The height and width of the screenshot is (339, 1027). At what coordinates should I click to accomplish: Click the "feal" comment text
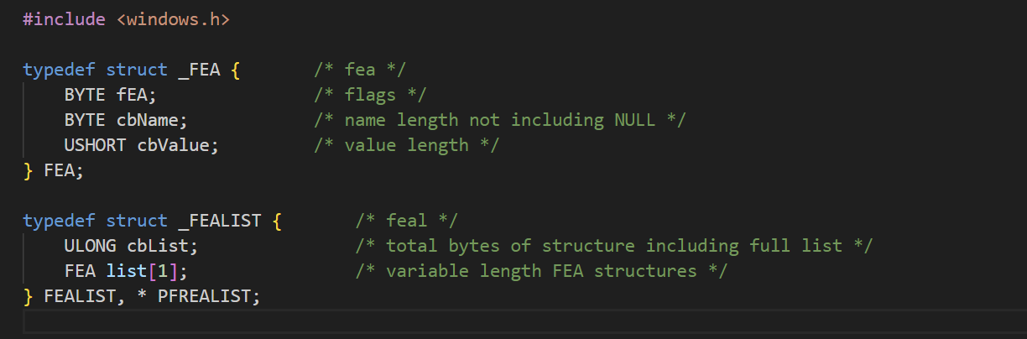(x=406, y=221)
